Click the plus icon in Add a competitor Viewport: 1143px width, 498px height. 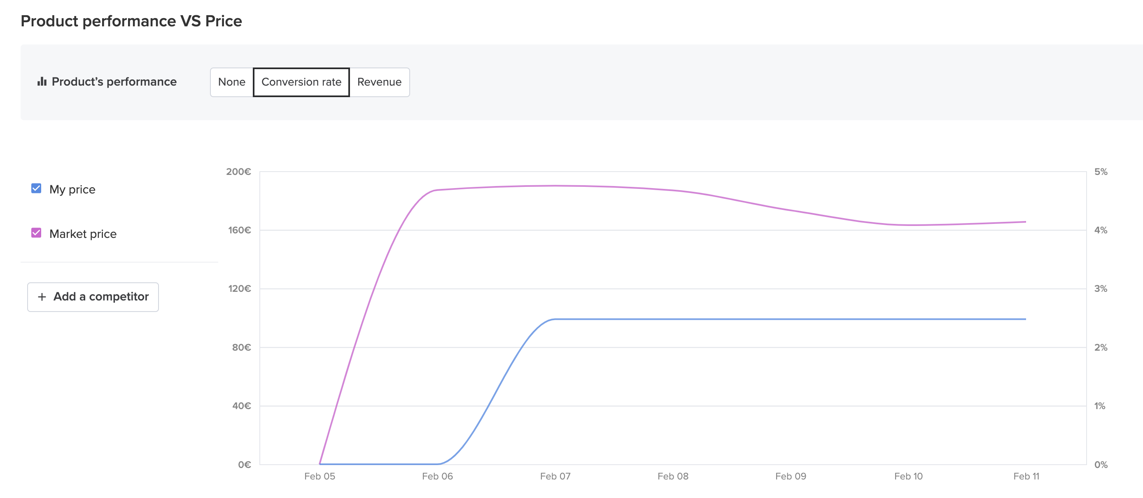point(42,297)
